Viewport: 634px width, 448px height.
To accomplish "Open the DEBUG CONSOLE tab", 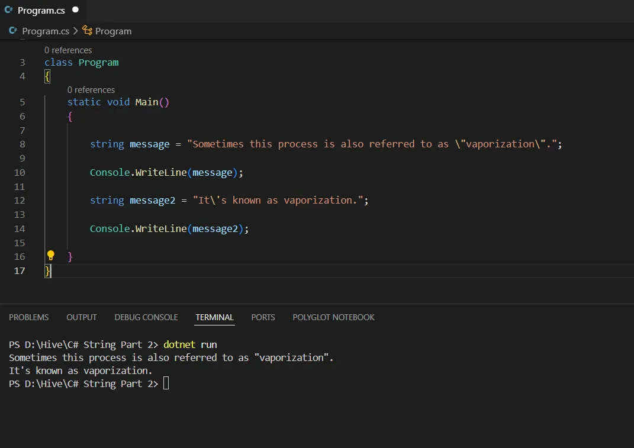I will pos(146,317).
